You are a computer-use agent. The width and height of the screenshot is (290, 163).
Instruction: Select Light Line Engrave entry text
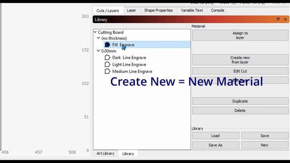pyautogui.click(x=129, y=64)
